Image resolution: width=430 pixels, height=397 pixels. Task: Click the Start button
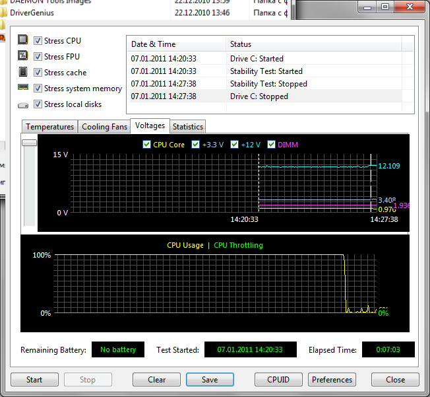34,379
